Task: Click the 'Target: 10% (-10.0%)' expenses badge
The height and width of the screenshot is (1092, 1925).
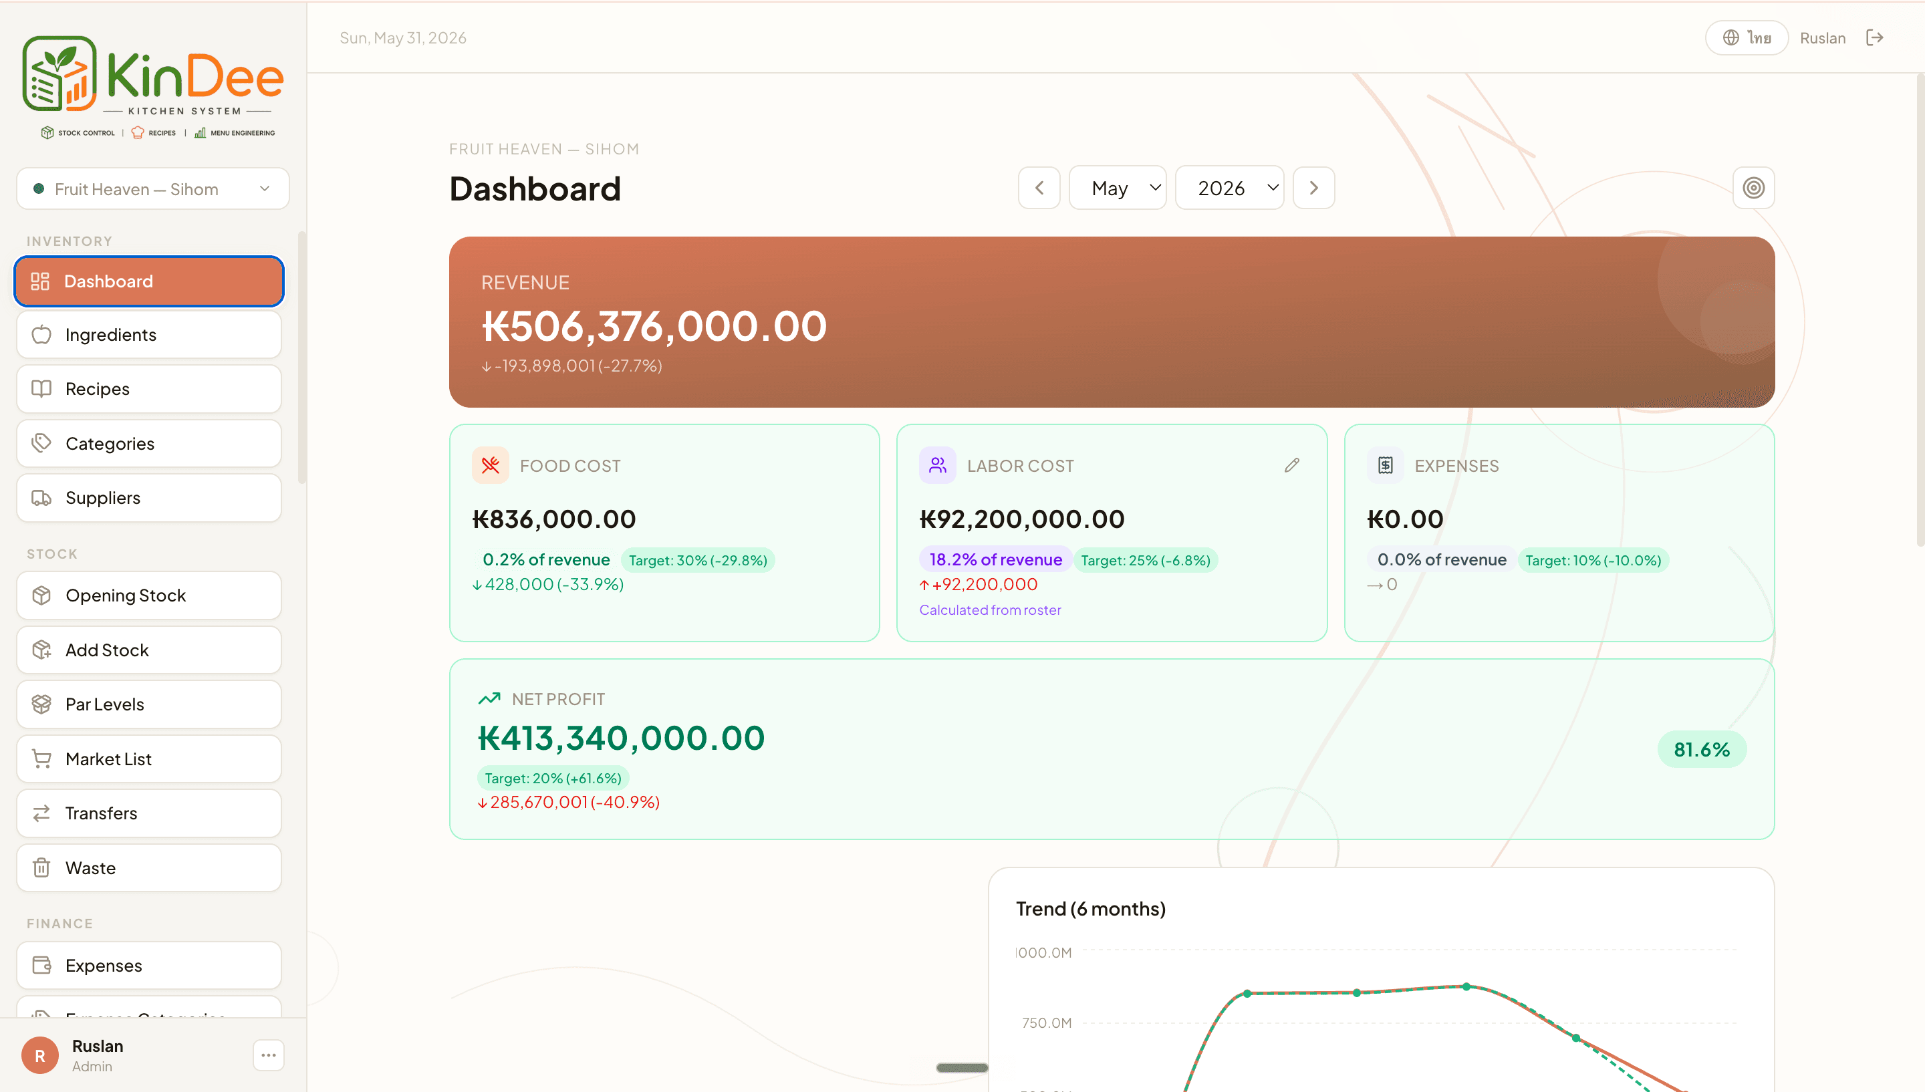Action: pyautogui.click(x=1593, y=560)
